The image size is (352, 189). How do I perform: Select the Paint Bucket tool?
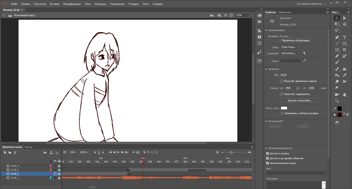[x=345, y=69]
